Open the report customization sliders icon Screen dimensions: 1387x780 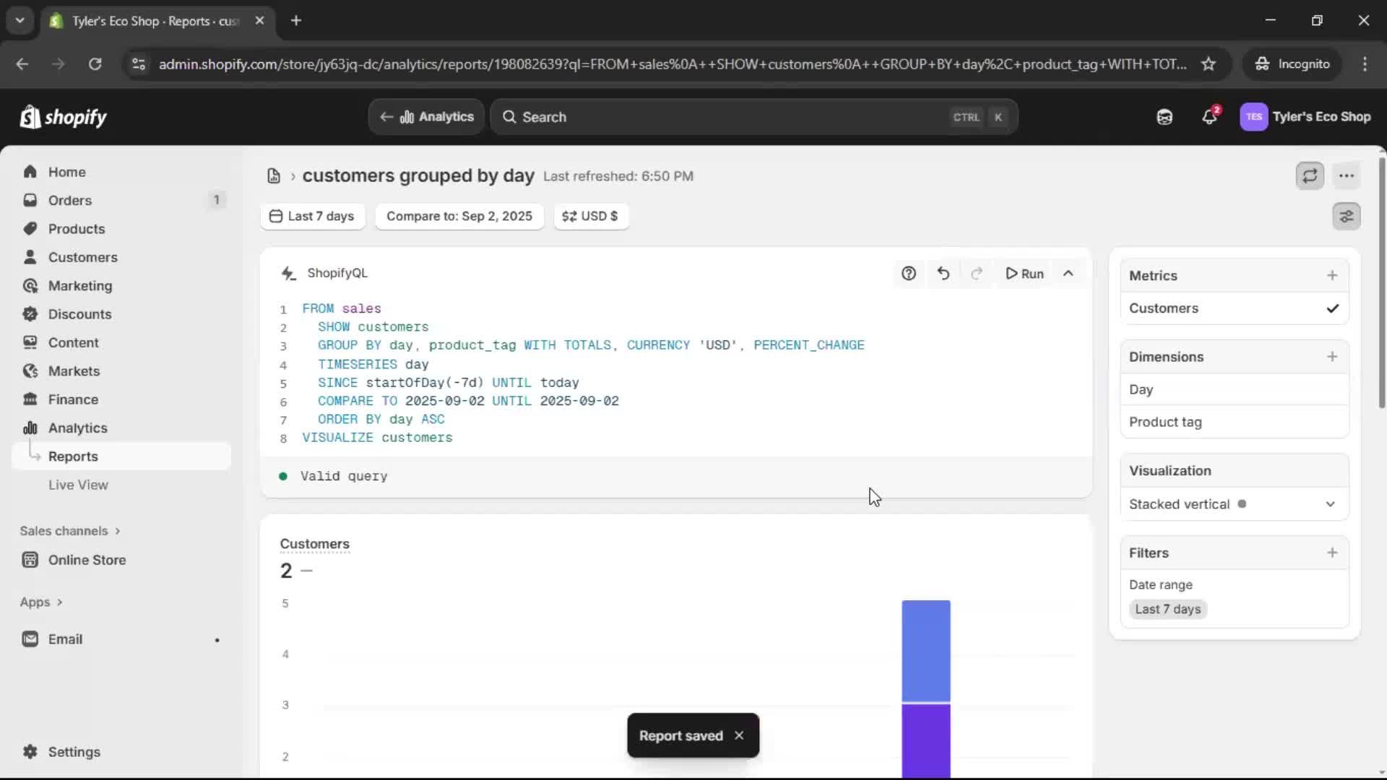[1347, 216]
